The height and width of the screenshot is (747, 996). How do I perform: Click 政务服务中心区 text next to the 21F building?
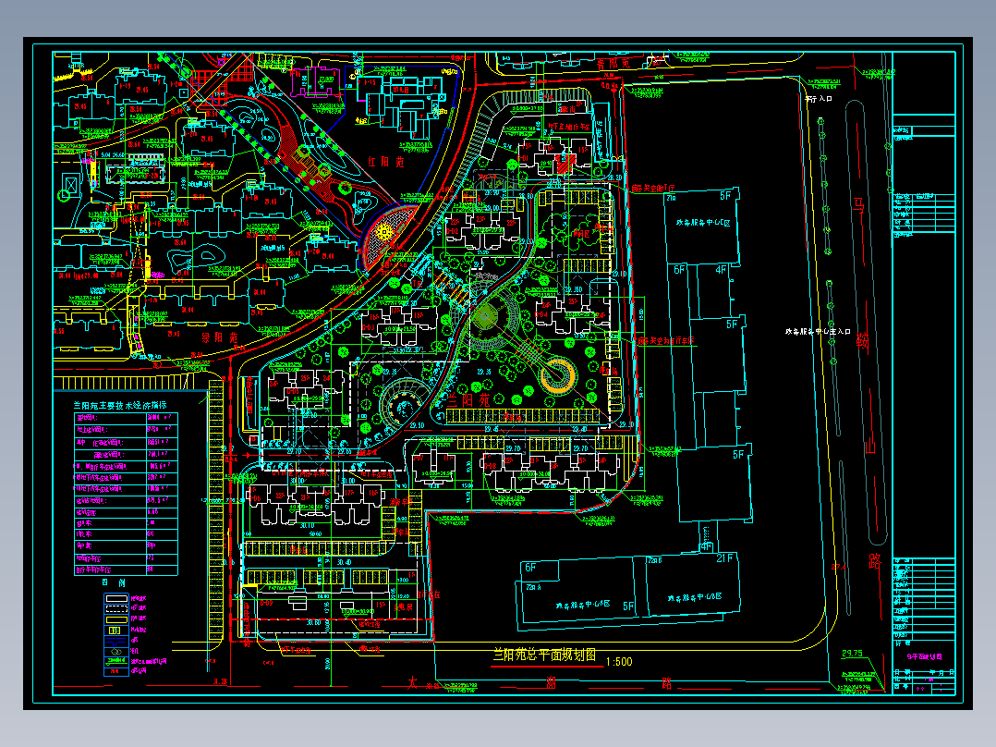[x=694, y=597]
